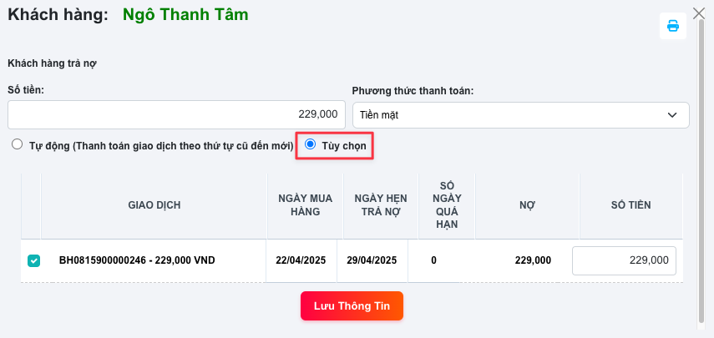Click the GIAO DỊCH column header
Image resolution: width=714 pixels, height=338 pixels.
click(x=154, y=204)
